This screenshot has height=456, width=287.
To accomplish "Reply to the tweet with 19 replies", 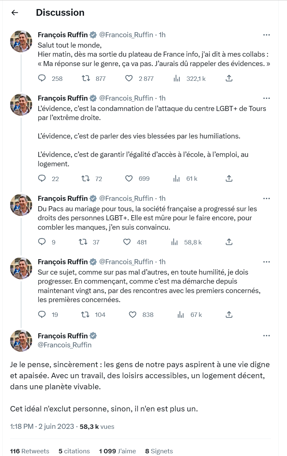I will point(42,315).
